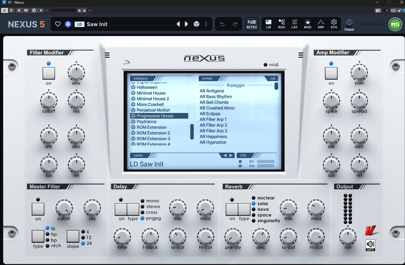Open the LIB library page

click(x=268, y=24)
